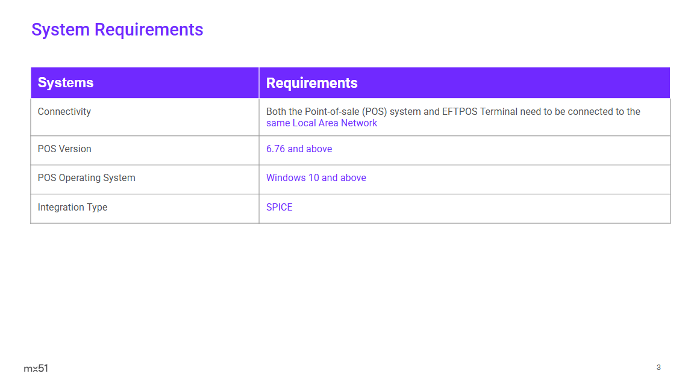This screenshot has height=385, width=691.
Task: Click the Windows 10 and above text
Action: 316,178
